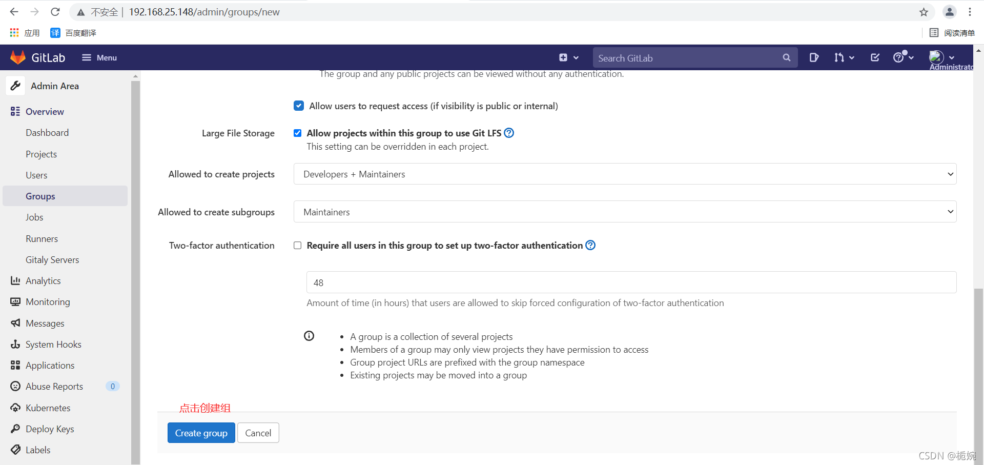Open the Menu in the top bar
The height and width of the screenshot is (465, 984).
pos(99,57)
